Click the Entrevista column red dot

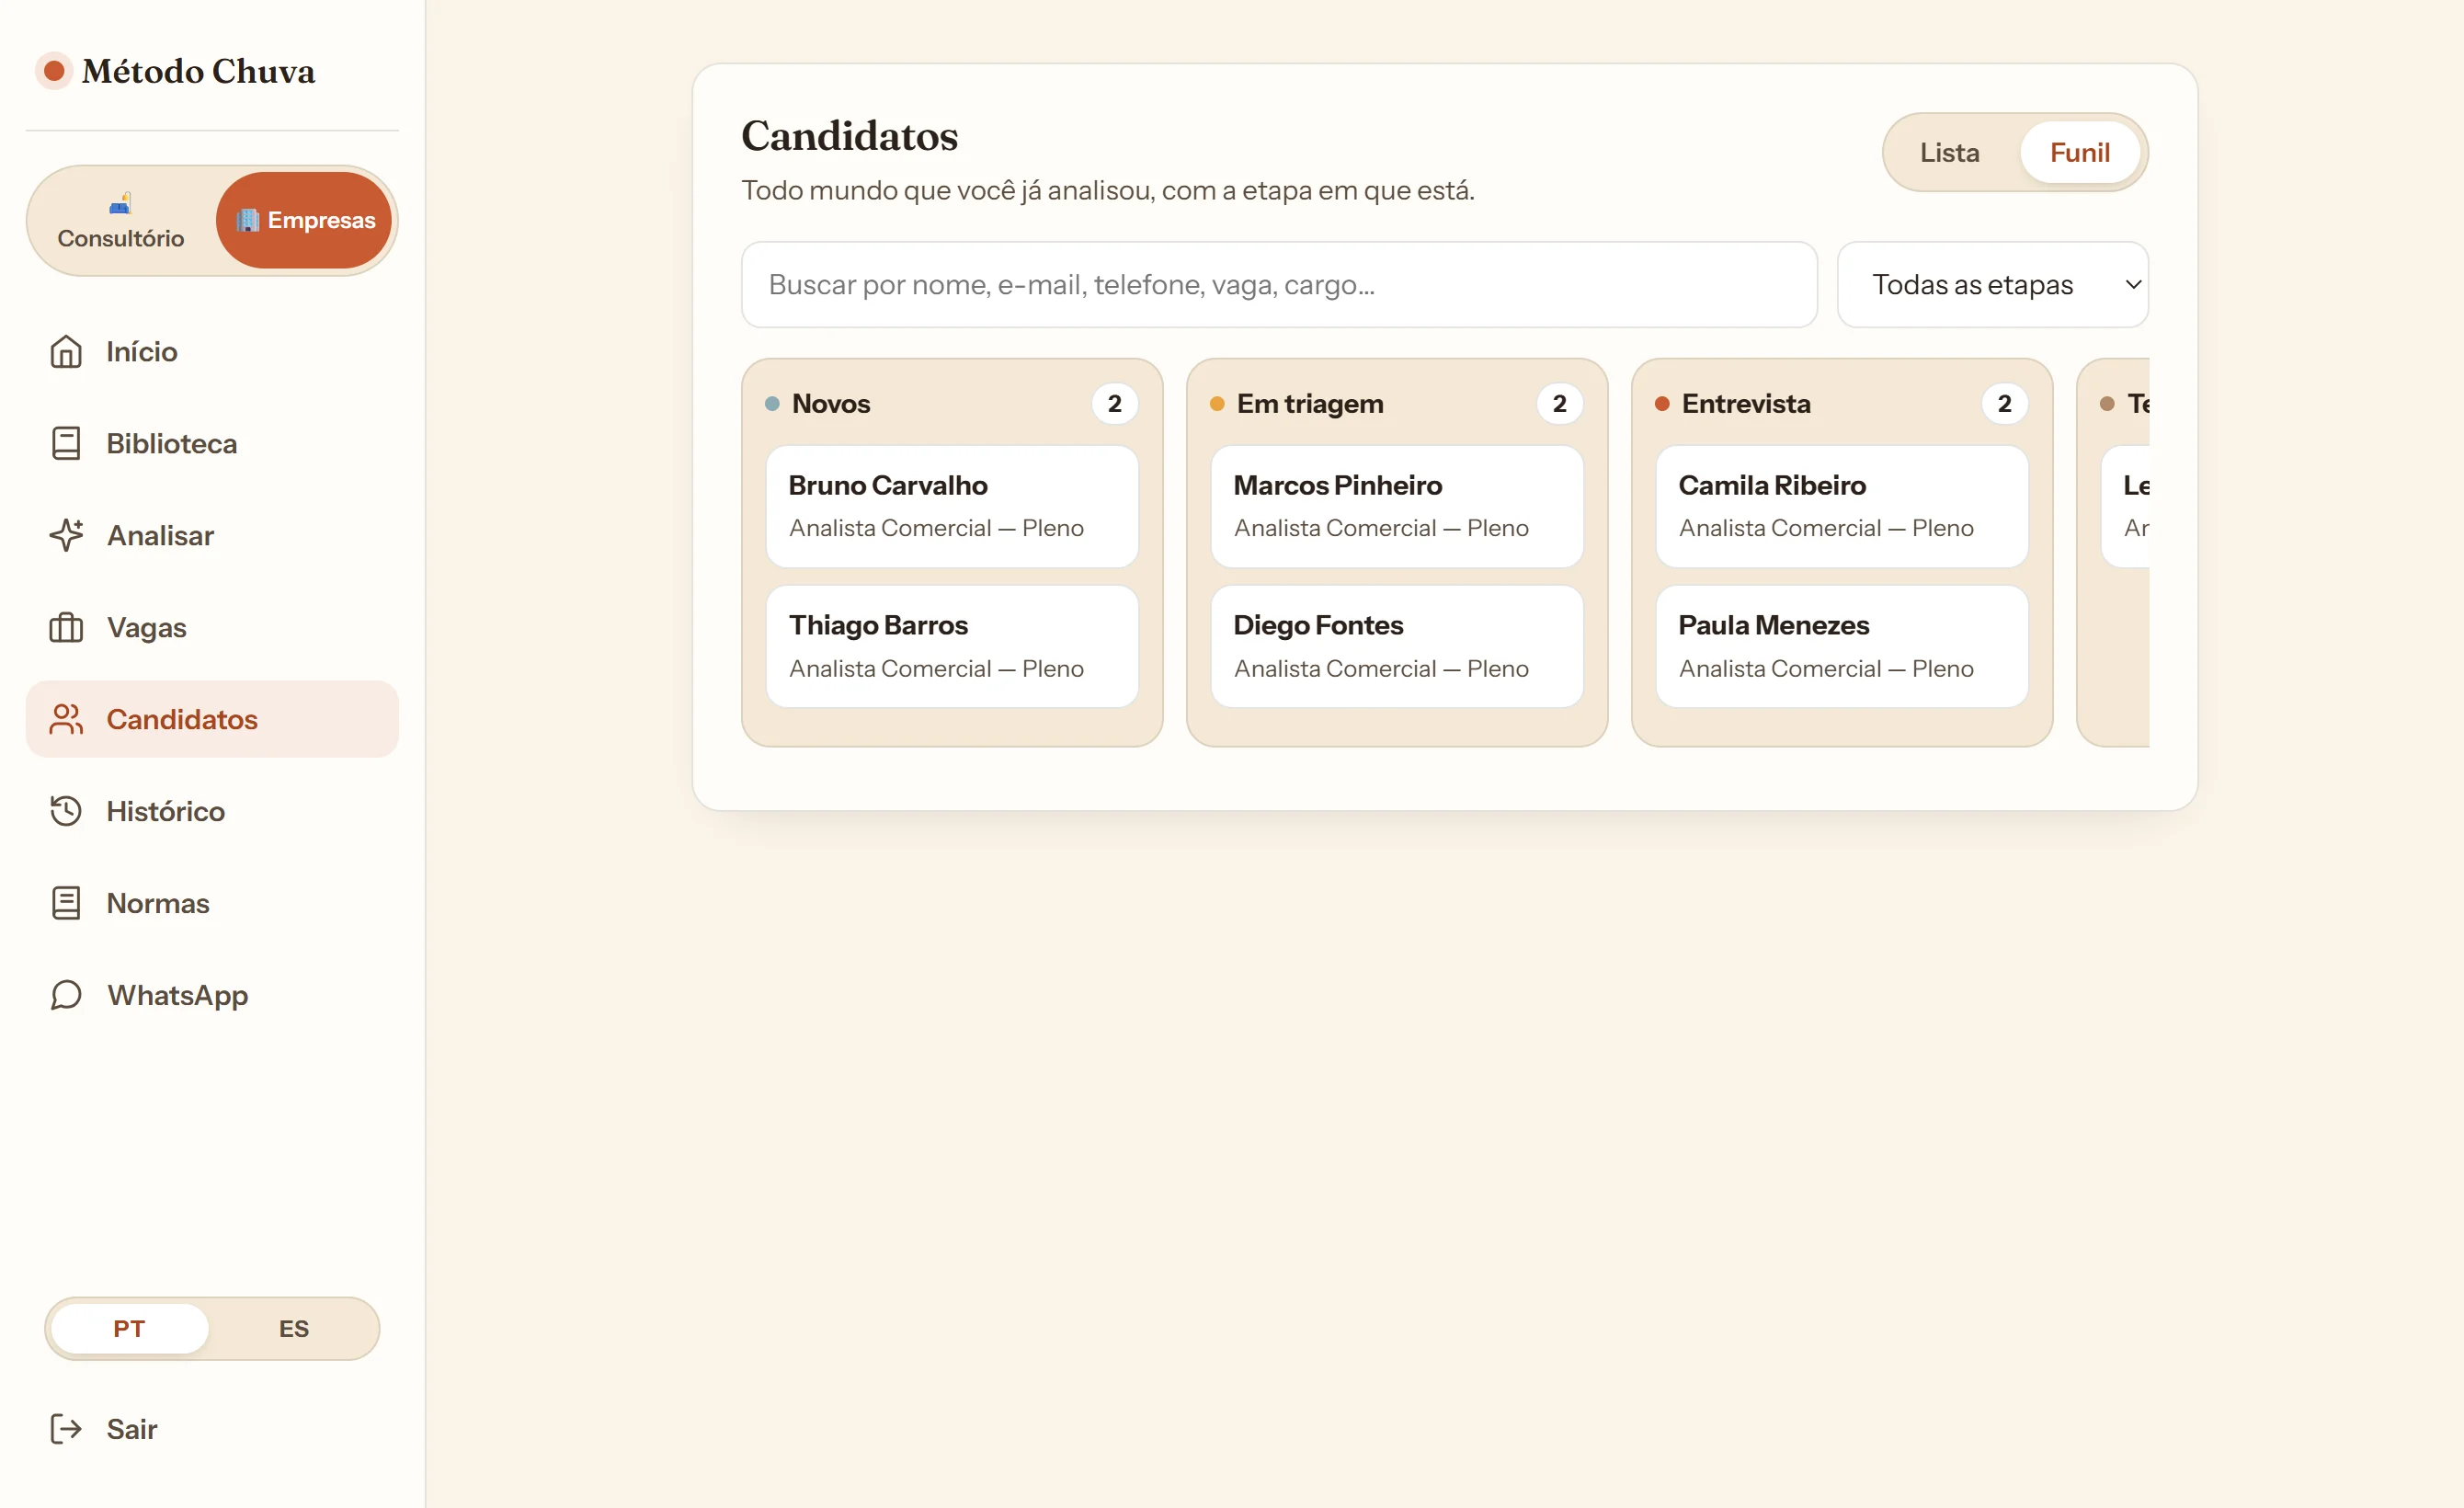pyautogui.click(x=1661, y=404)
